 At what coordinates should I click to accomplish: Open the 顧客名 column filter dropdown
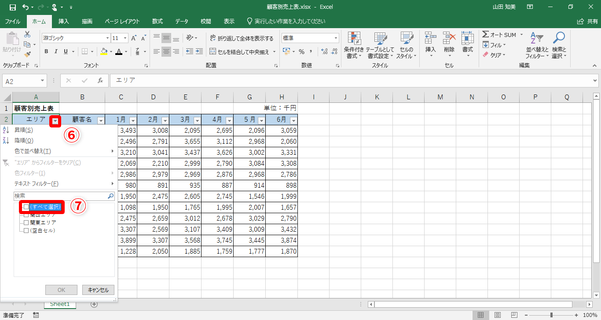point(101,120)
